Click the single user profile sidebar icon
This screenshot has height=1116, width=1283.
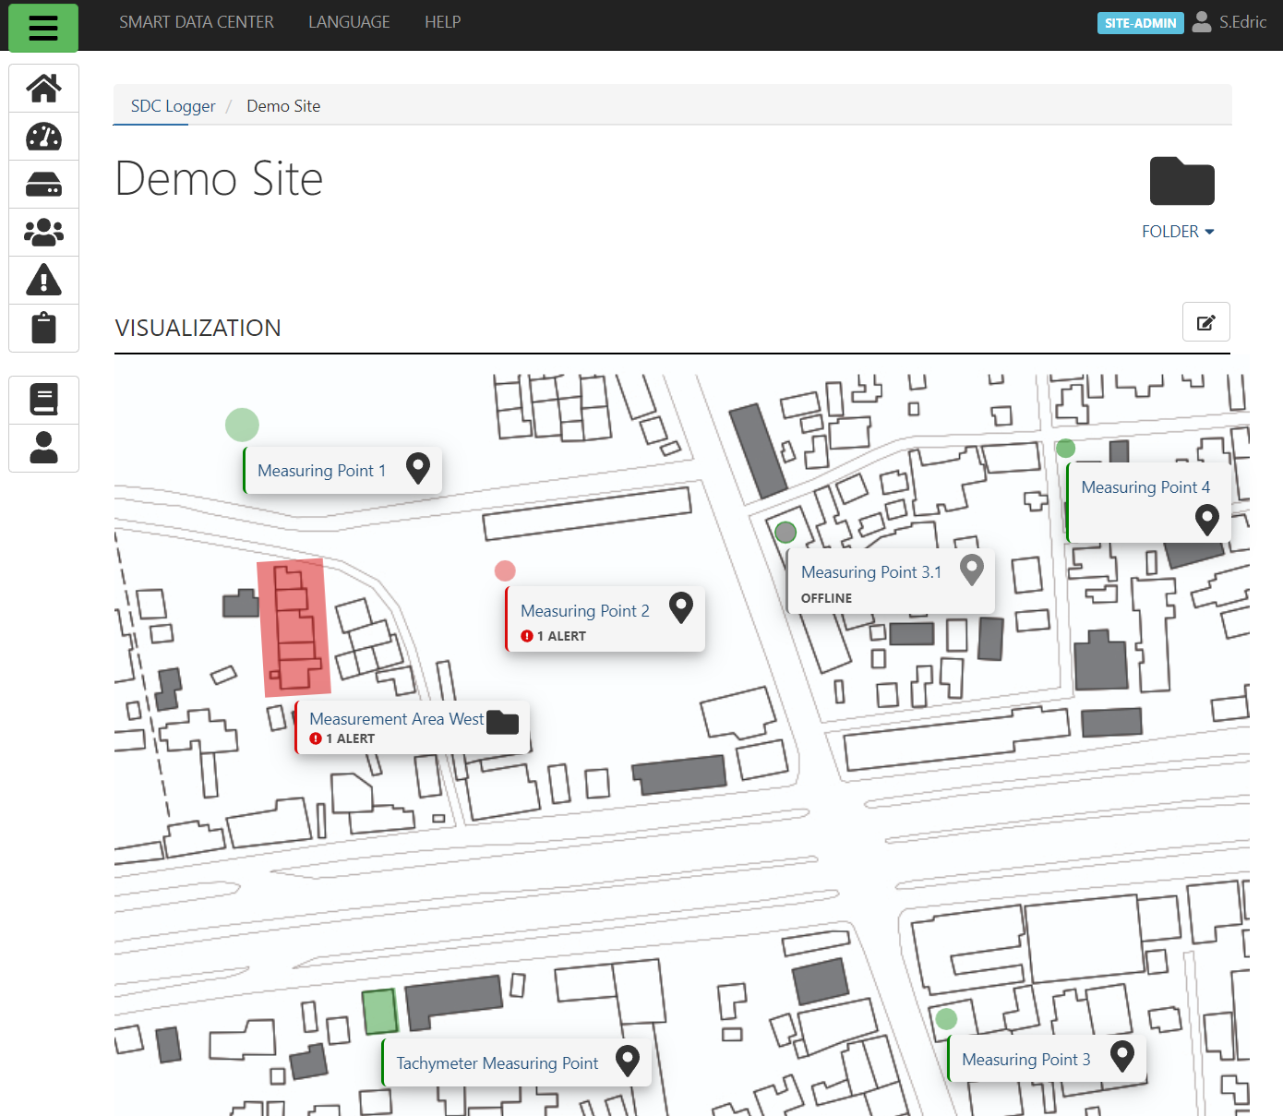click(x=43, y=448)
